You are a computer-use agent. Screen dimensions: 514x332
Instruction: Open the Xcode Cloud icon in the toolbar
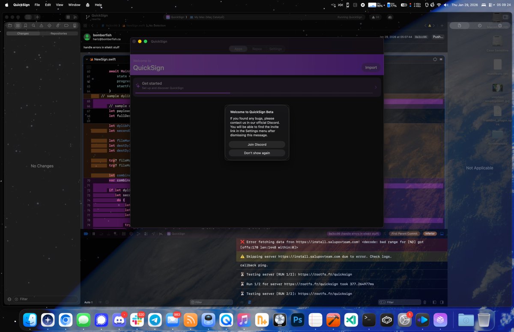(390, 17)
